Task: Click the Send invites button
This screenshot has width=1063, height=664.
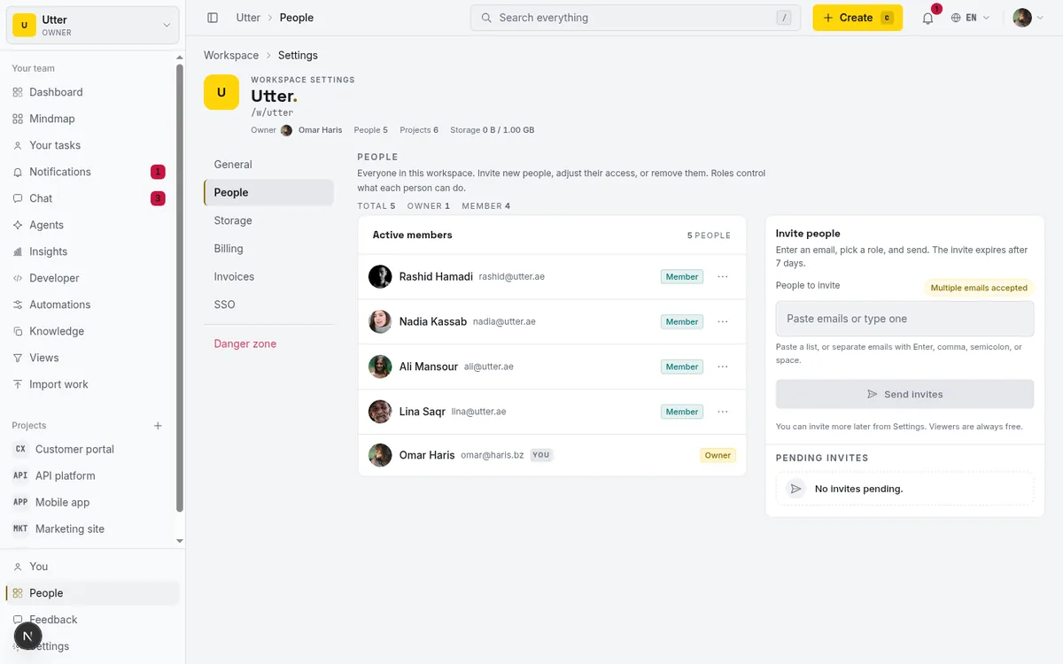Action: [904, 394]
